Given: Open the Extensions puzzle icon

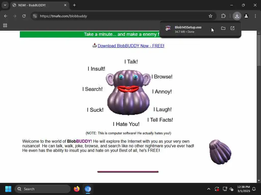Looking at the screenshot, I should [x=223, y=16].
